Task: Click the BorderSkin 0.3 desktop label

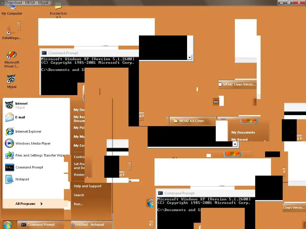Action: pos(58,15)
